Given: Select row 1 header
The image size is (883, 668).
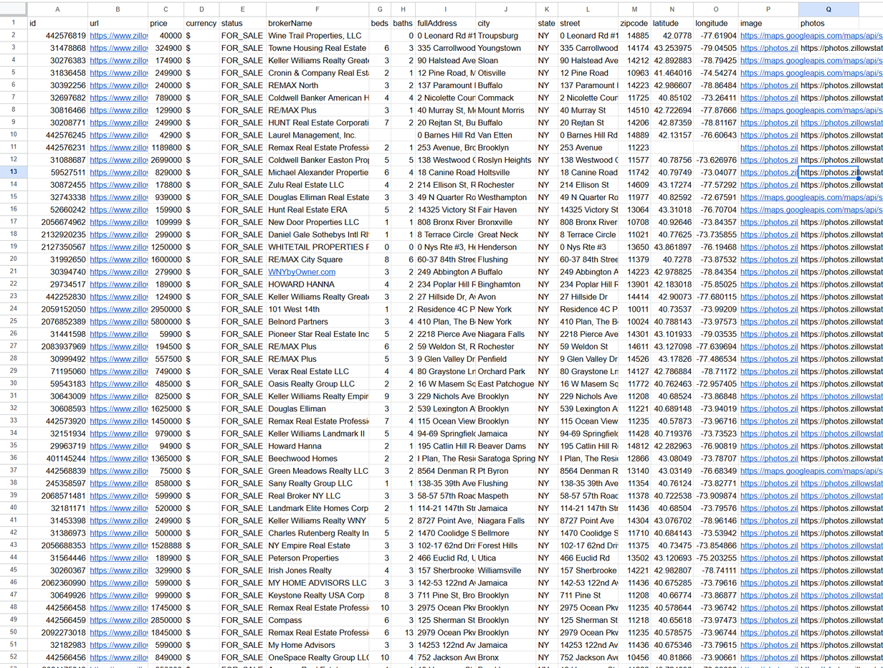Looking at the screenshot, I should (14, 23).
